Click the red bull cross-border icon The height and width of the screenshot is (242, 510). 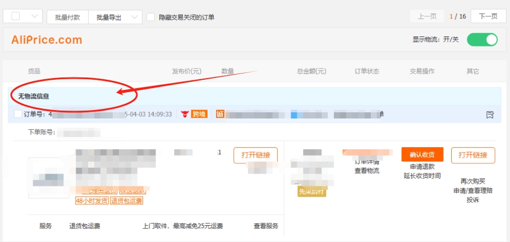[185, 115]
